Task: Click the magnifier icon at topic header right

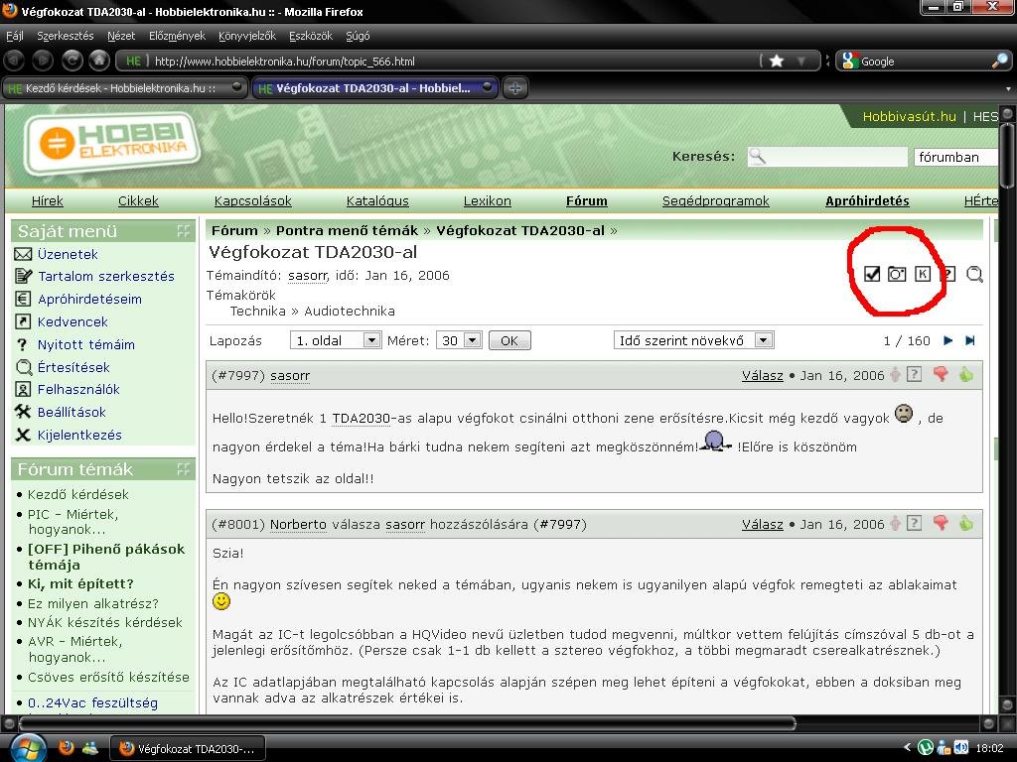Action: [974, 275]
